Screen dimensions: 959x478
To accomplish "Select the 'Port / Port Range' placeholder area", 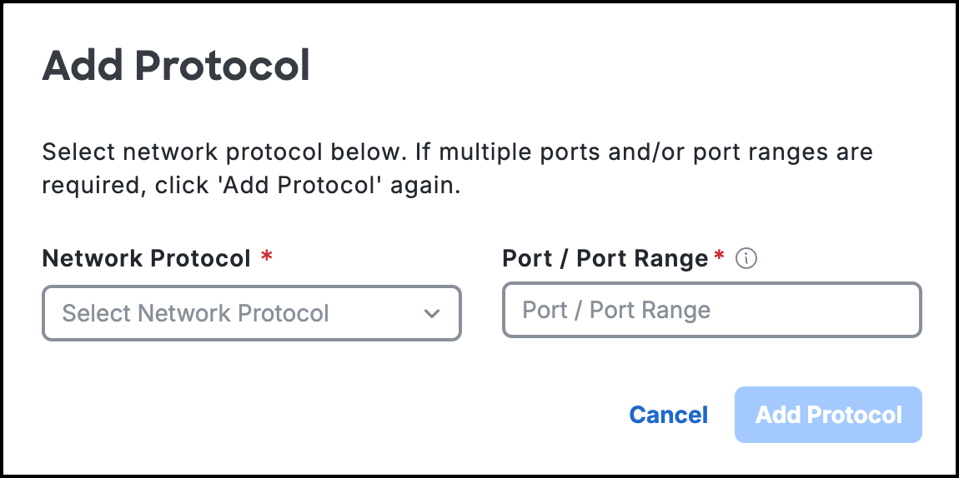I will 616,310.
